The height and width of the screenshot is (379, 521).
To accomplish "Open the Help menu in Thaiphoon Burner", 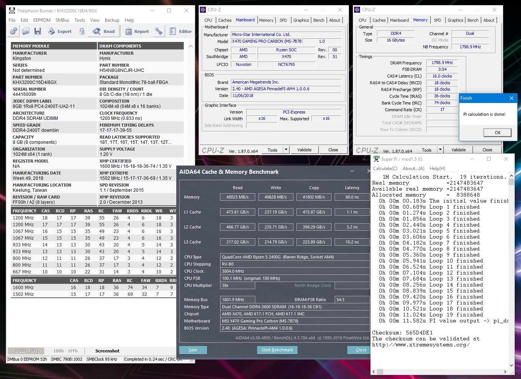I will [x=129, y=20].
